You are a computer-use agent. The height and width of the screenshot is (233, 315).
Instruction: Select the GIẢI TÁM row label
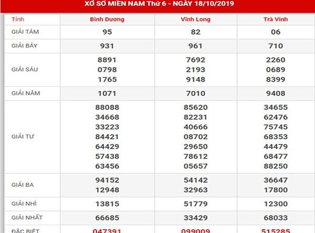coord(25,31)
